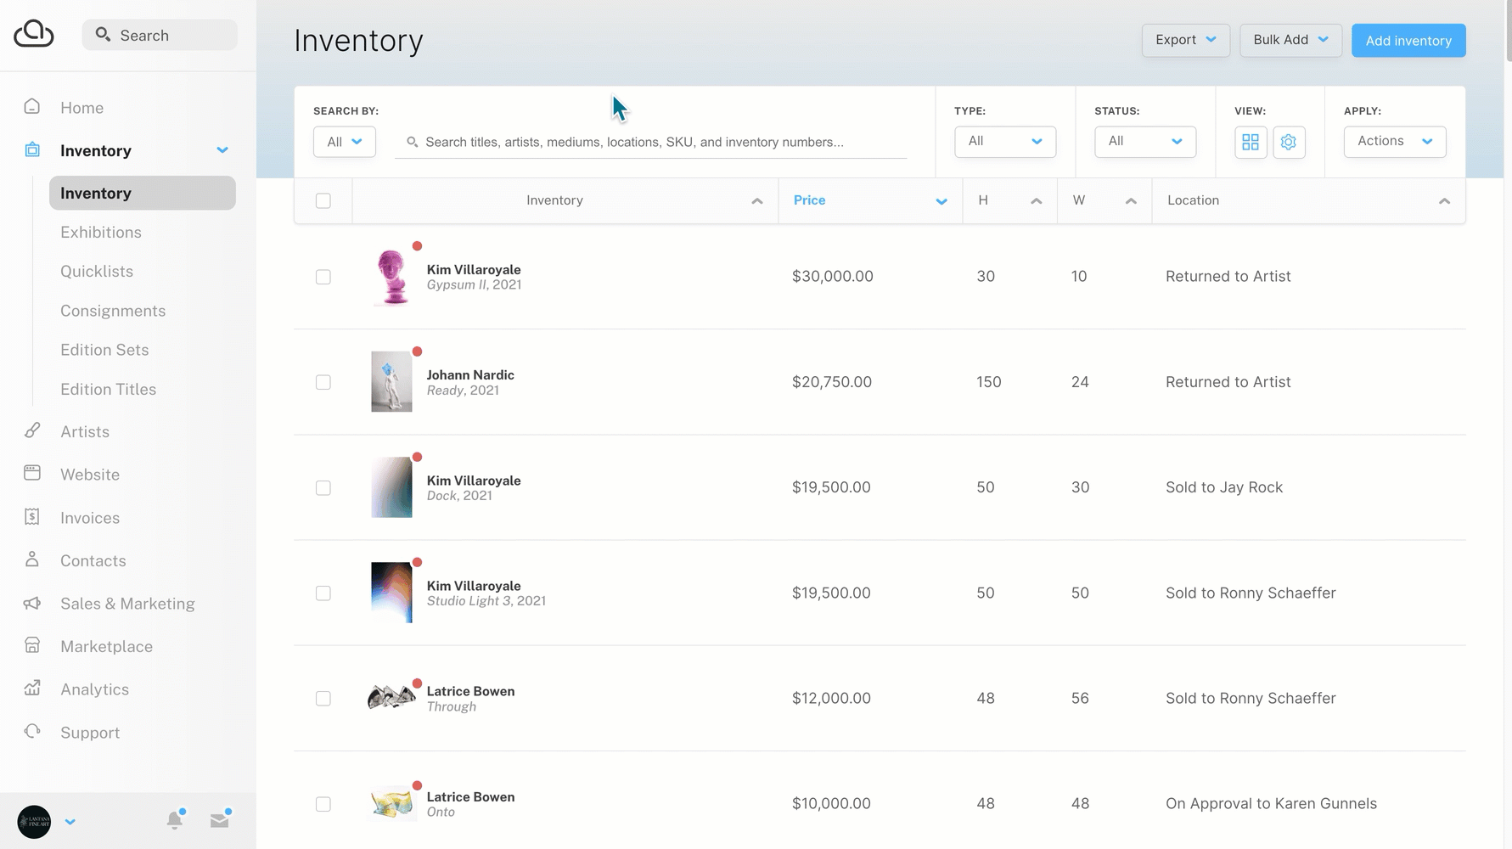The image size is (1512, 849).
Task: Click the Sales & Marketing megaphone icon
Action: [x=32, y=603]
